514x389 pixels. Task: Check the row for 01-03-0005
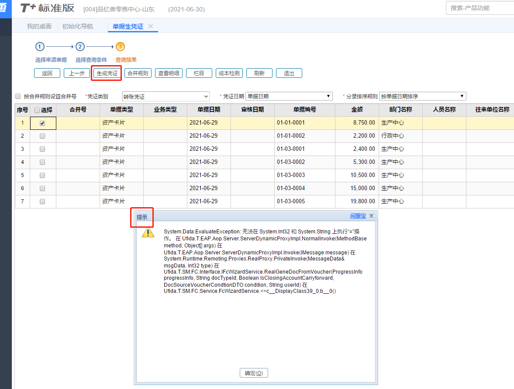[42, 201]
